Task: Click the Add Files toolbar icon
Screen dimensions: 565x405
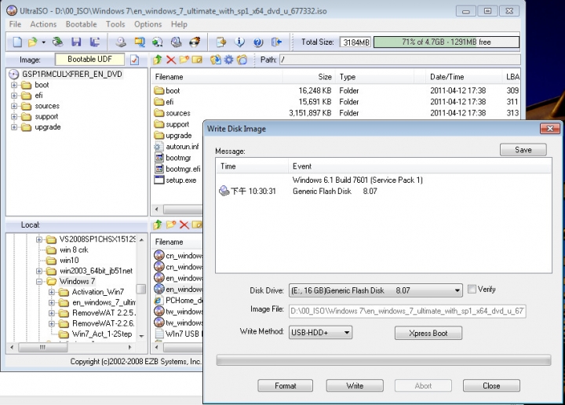Action: click(221, 42)
